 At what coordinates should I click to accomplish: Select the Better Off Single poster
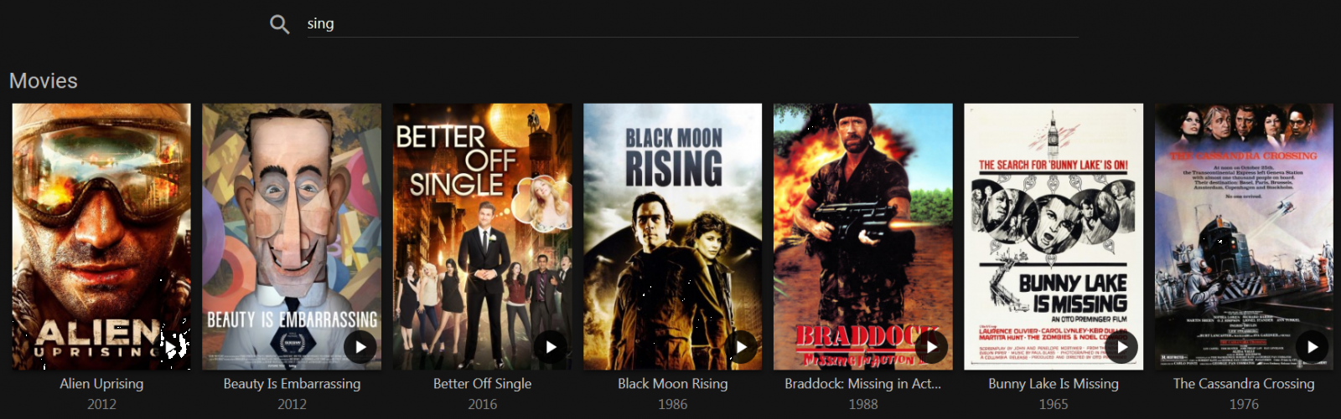click(482, 237)
